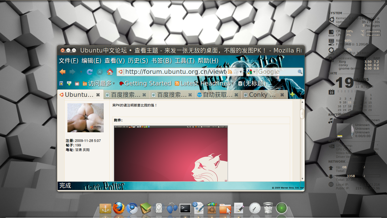387x218 pixels.
Task: Click the scrollbar down arrow on the forum page
Action: [302, 179]
